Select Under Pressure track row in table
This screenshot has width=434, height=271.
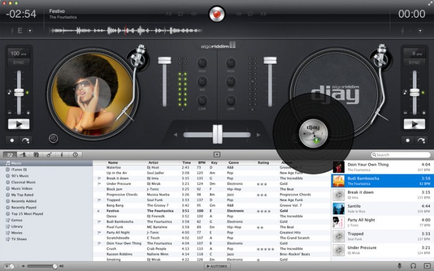coord(212,184)
